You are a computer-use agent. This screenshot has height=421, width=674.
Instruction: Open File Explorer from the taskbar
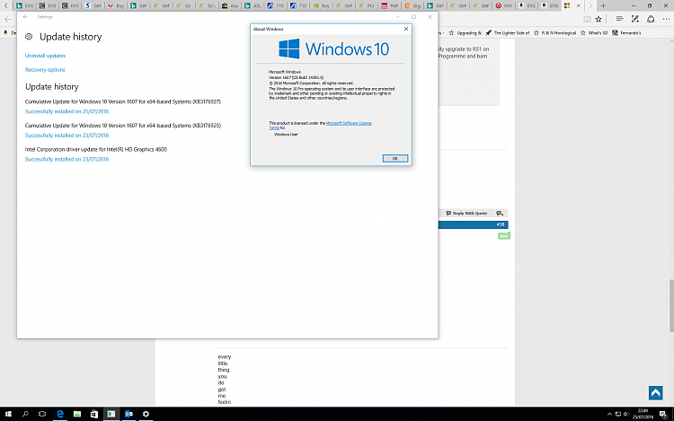pyautogui.click(x=77, y=414)
